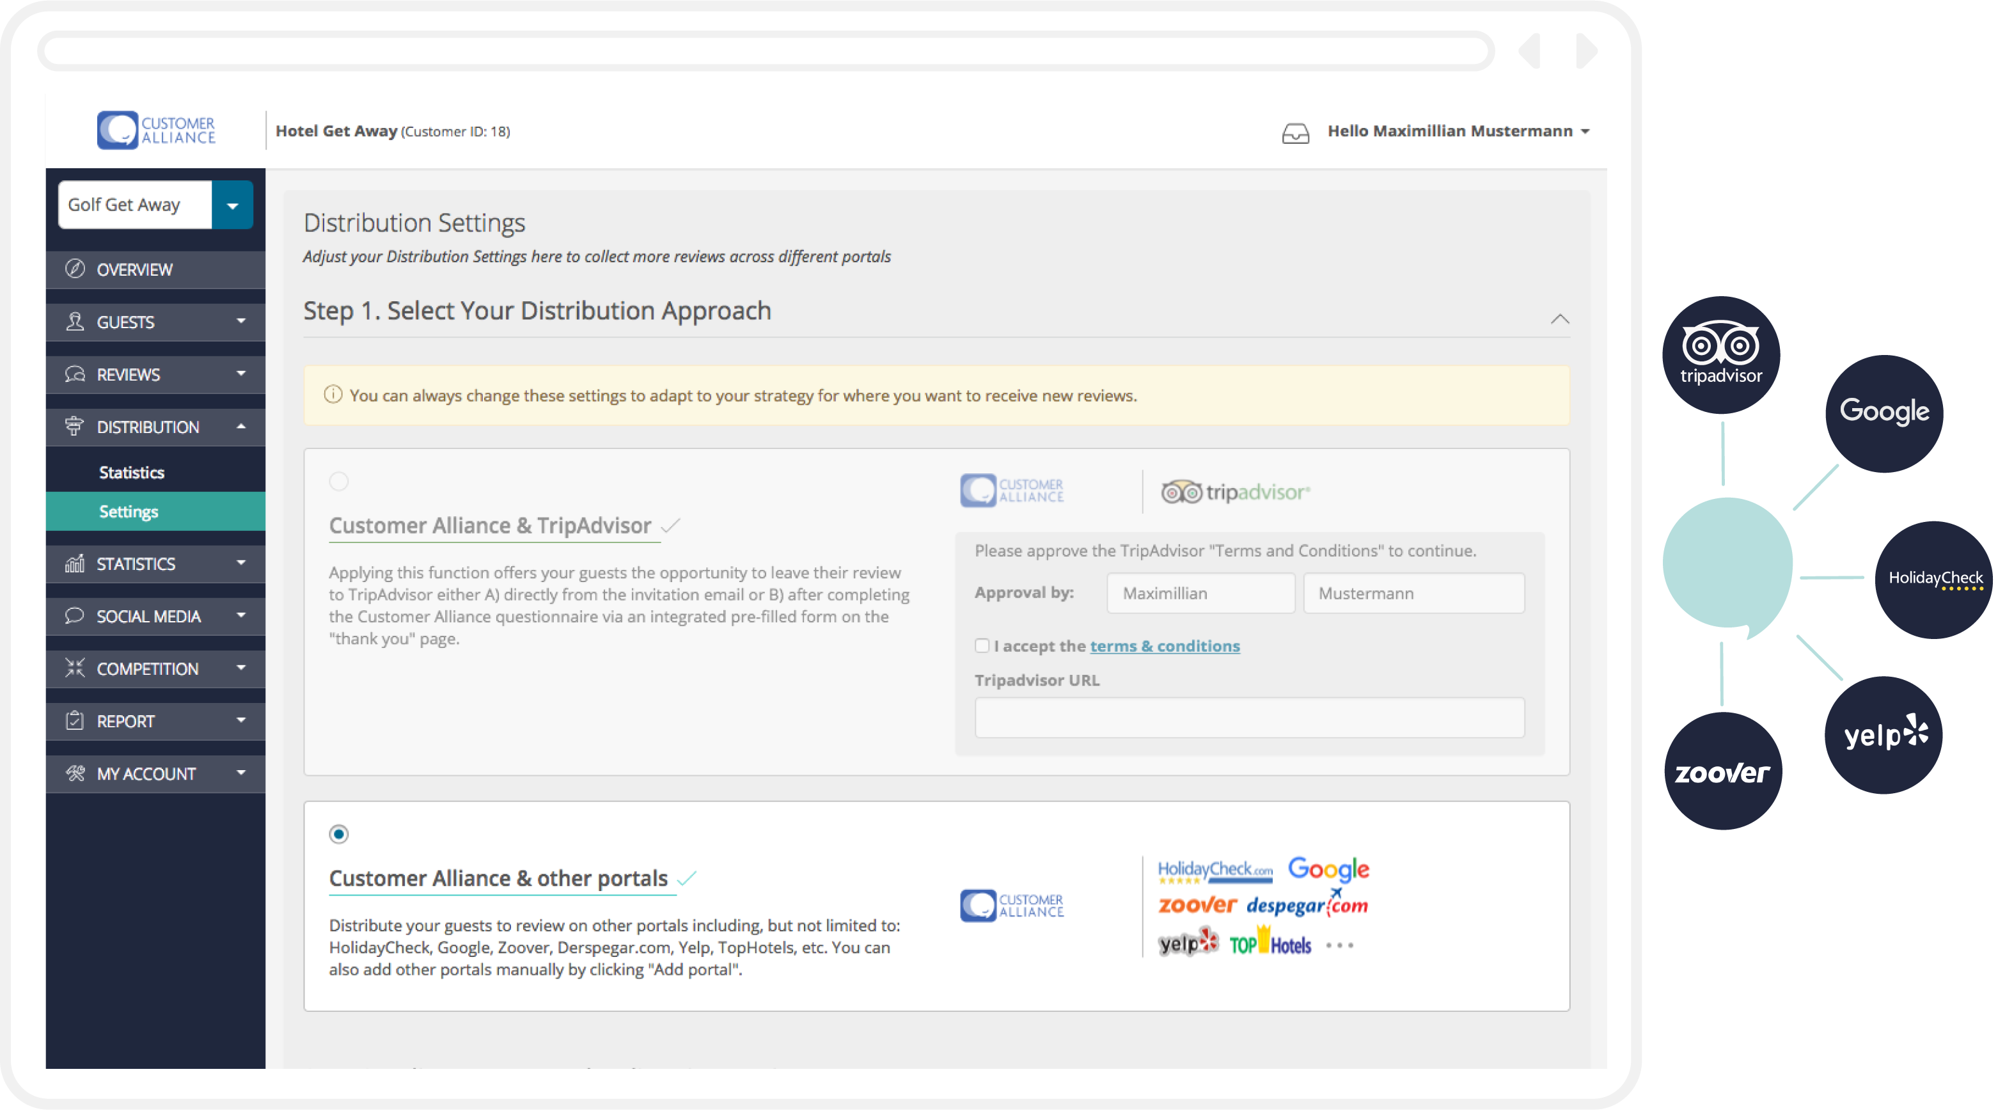
Task: Click the colored Google logo in portals list
Action: tap(1328, 870)
